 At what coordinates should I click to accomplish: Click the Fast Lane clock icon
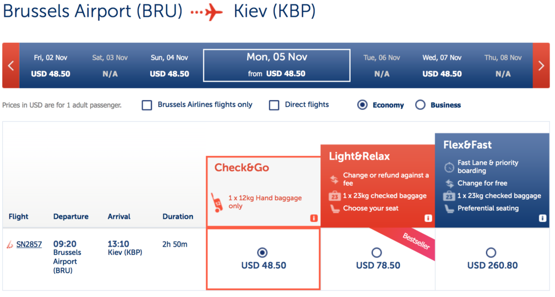[448, 167]
